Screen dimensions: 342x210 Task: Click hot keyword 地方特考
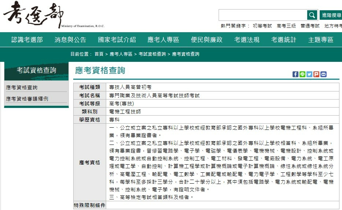(333, 26)
